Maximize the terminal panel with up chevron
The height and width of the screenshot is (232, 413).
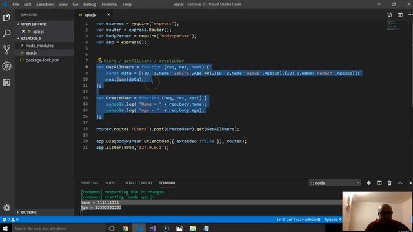click(400, 183)
